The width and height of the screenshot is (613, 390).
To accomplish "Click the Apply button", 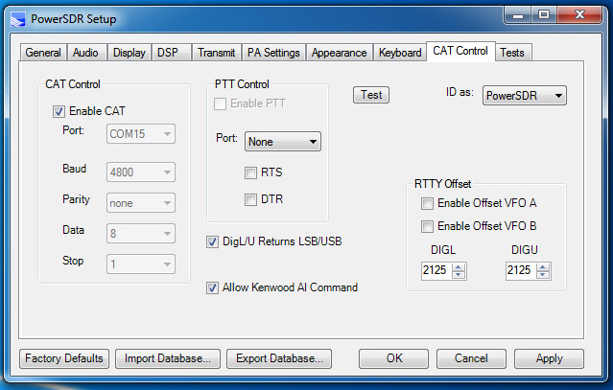I will (x=549, y=358).
